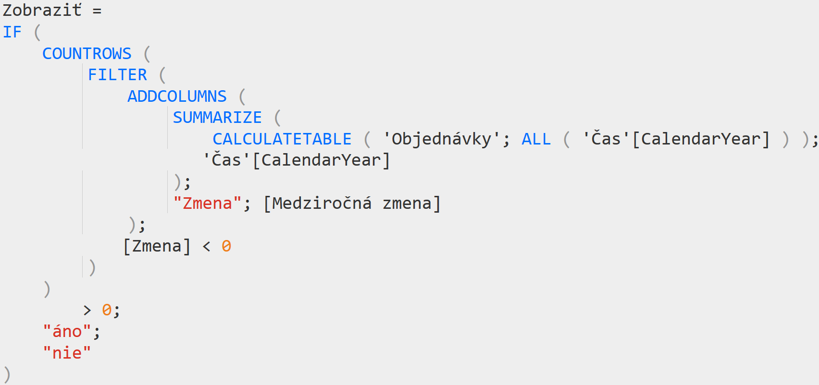Click the "nie" result string
Viewport: 819px width, 385px height.
(x=67, y=353)
